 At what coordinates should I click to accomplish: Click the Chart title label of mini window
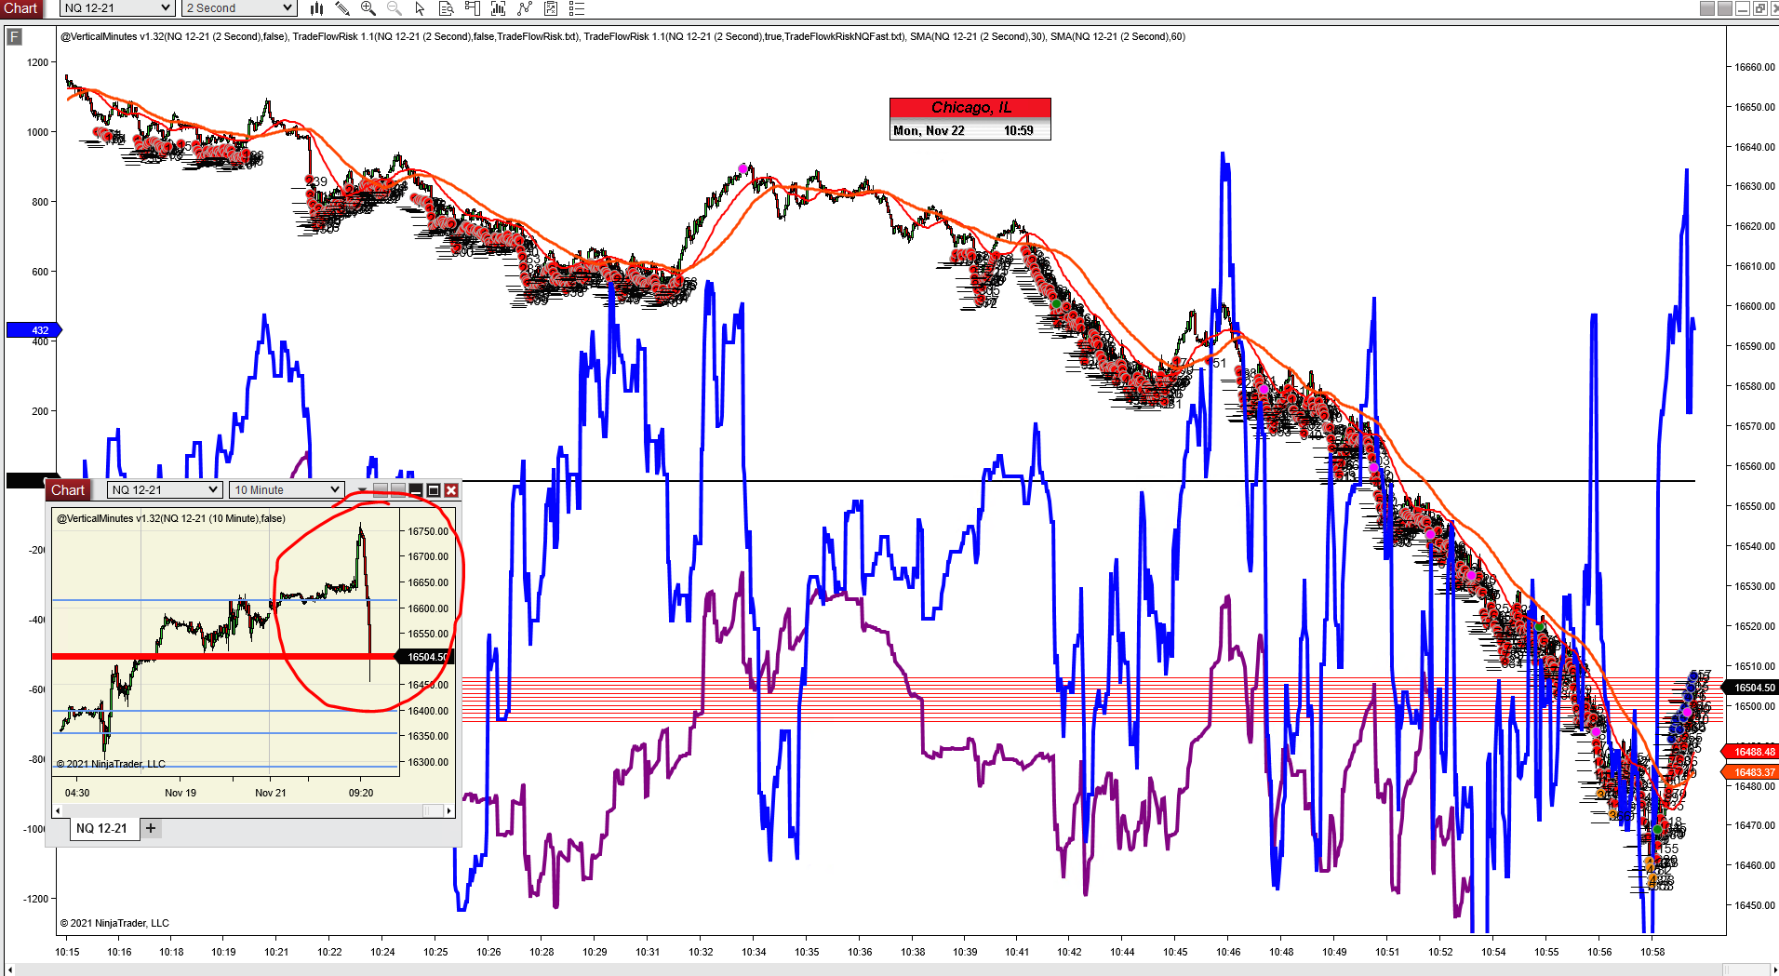68,490
